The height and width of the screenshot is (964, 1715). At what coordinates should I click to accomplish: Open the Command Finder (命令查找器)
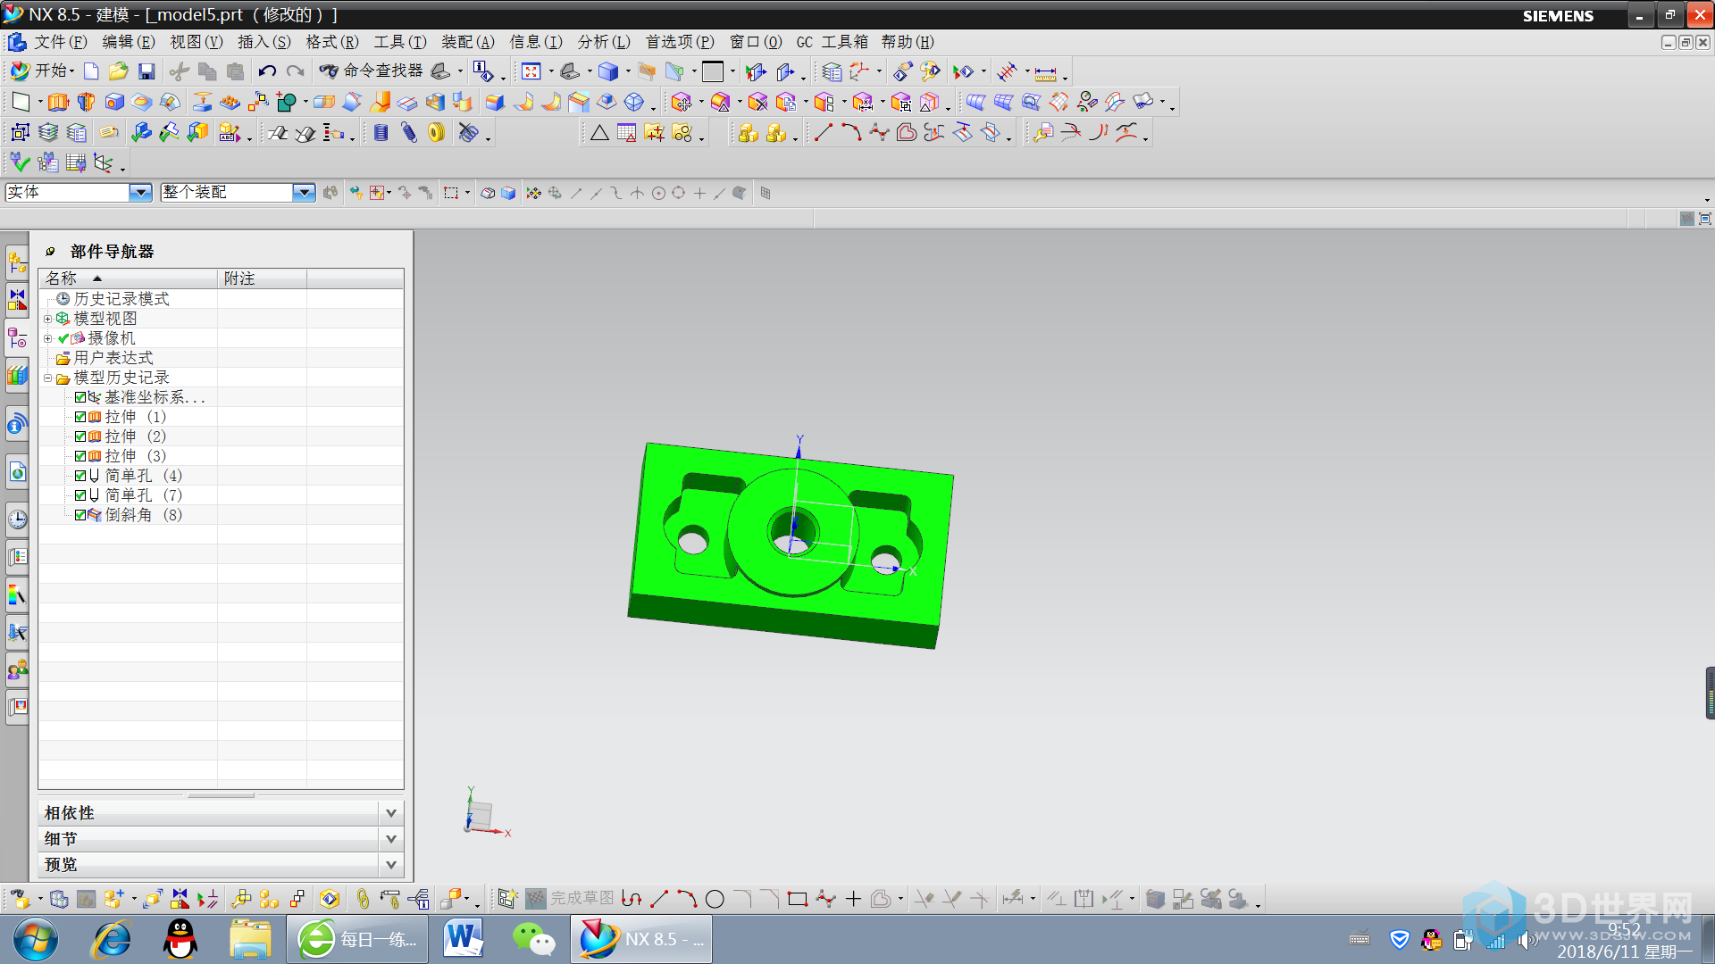click(x=372, y=71)
